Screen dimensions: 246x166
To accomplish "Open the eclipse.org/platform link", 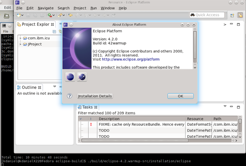I will coord(131,59).
